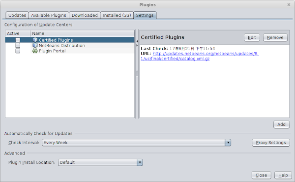295x182 pixels.
Task: Enable NetBeans Distribution update center checkbox
Action: (18, 45)
